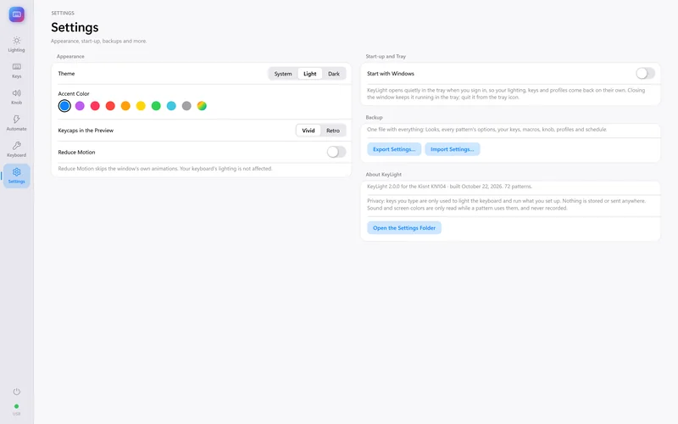678x424 pixels.
Task: Go to the Keys sidebar page
Action: click(x=16, y=70)
